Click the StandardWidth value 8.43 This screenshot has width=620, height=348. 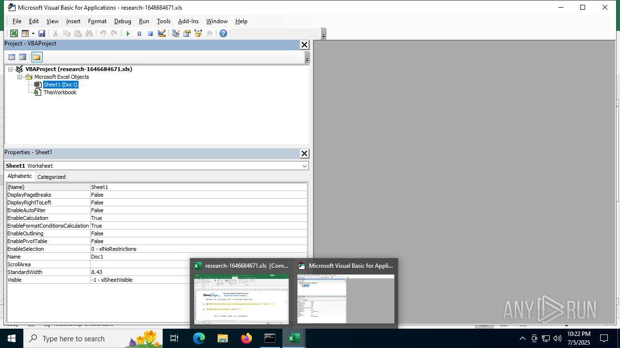[140, 272]
